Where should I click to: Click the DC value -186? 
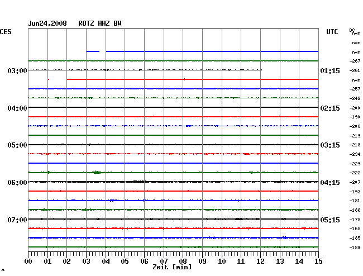pos(355,210)
